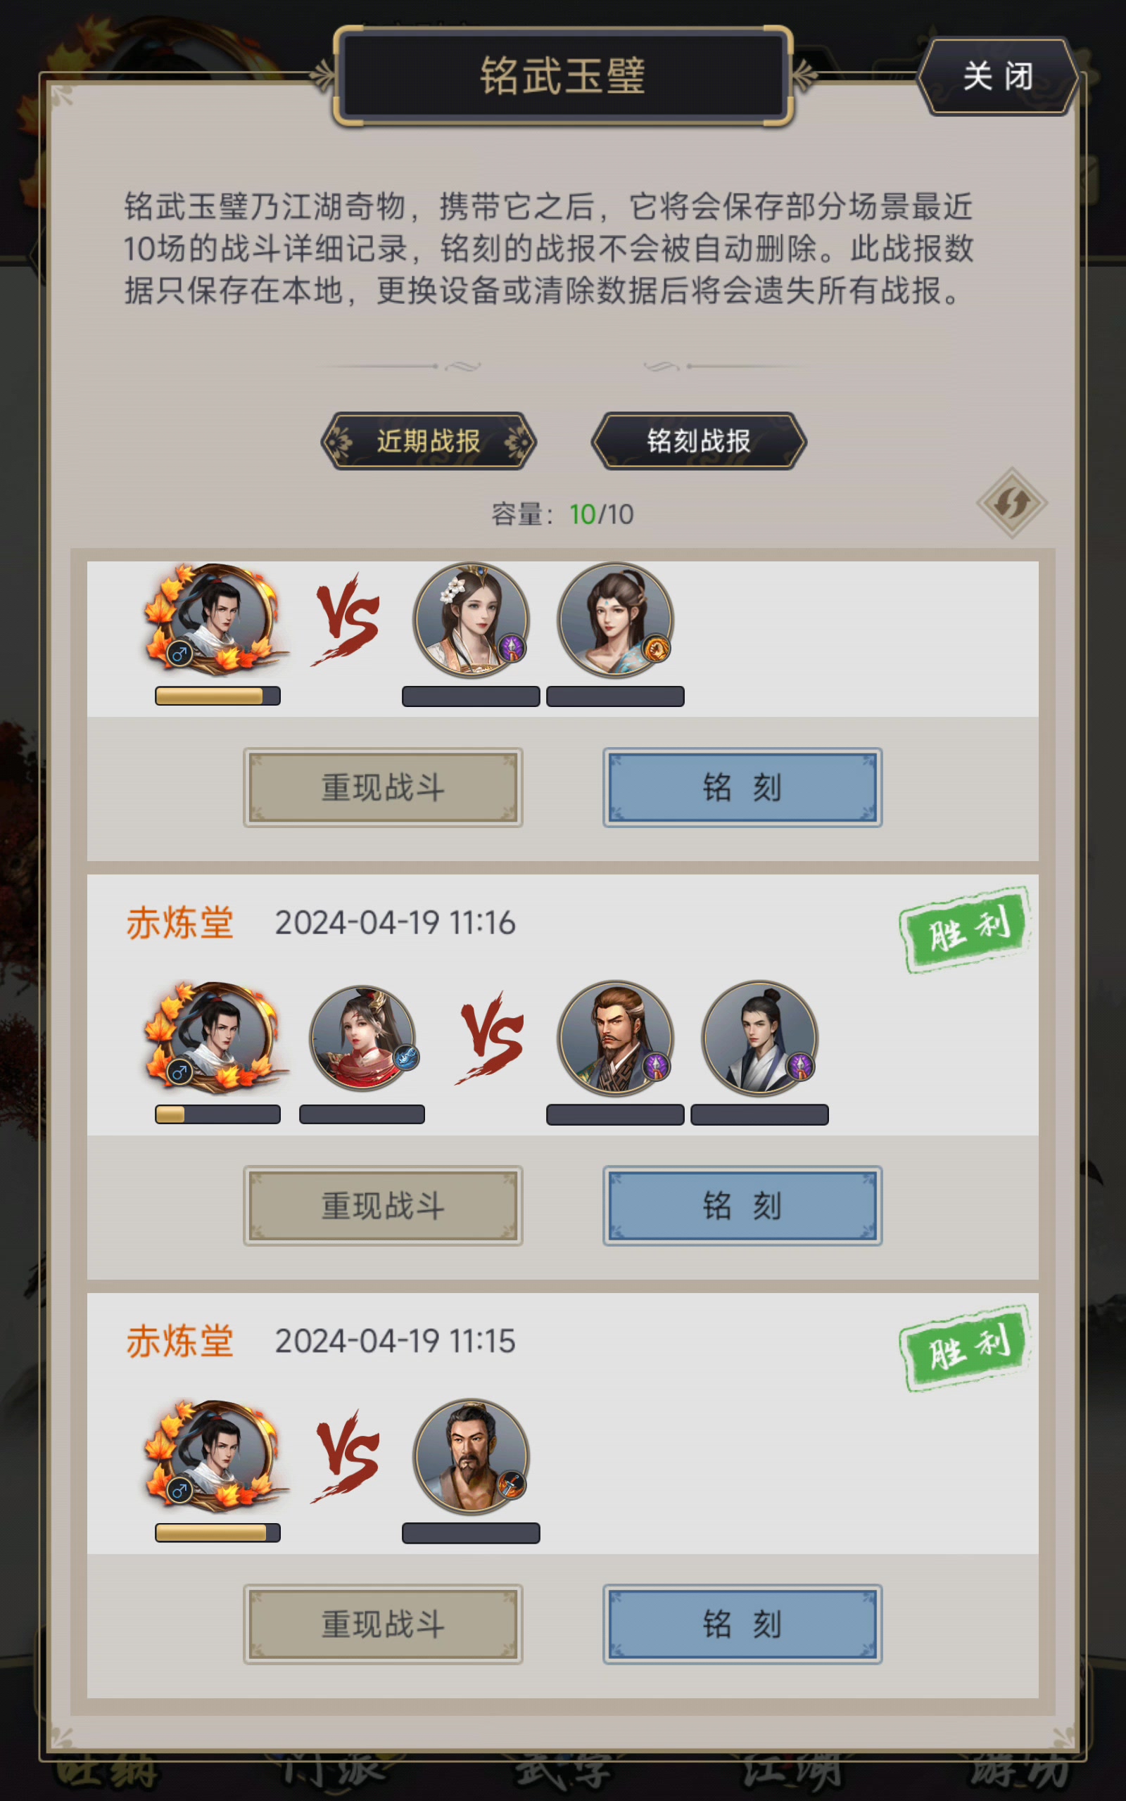Switch to the 铭刻战报 tab

point(699,441)
